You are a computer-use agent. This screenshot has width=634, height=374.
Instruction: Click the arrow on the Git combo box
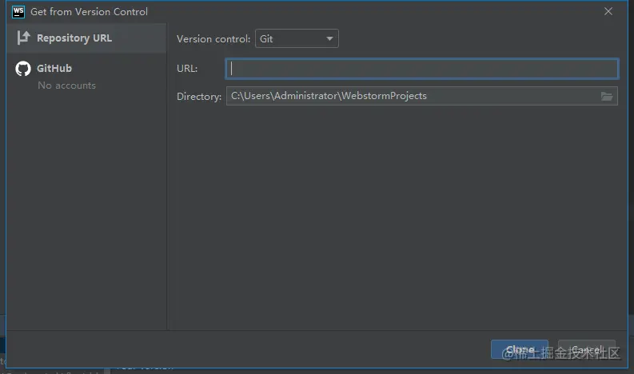pos(329,38)
